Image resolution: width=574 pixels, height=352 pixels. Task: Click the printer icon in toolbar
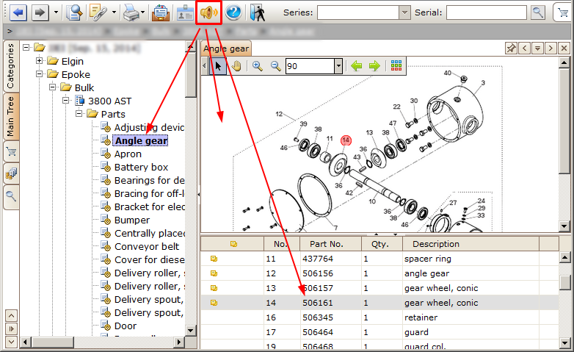point(130,13)
